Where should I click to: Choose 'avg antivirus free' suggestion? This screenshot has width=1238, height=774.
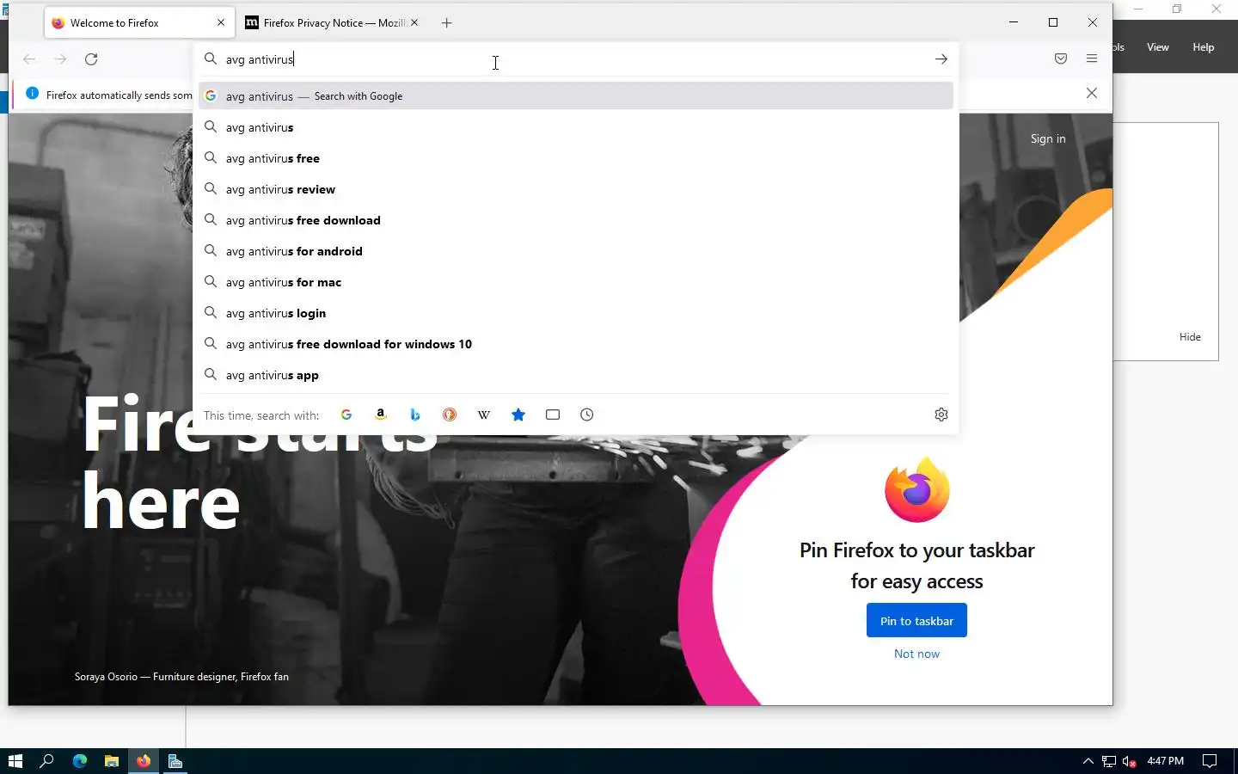[576, 158]
